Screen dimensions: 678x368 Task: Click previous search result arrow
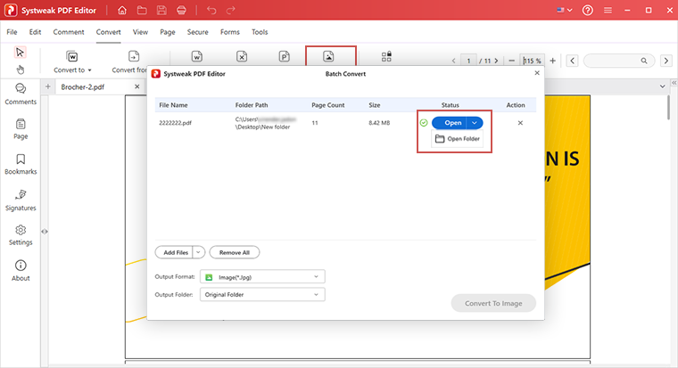(x=573, y=61)
